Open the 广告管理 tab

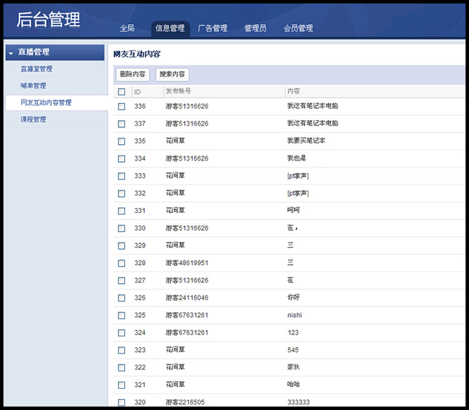click(212, 28)
